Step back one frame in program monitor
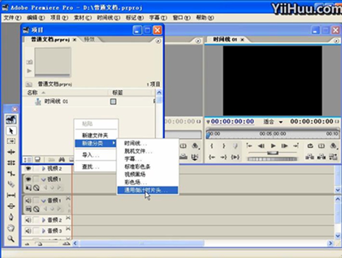The height and width of the screenshot is (258, 342). point(261,146)
